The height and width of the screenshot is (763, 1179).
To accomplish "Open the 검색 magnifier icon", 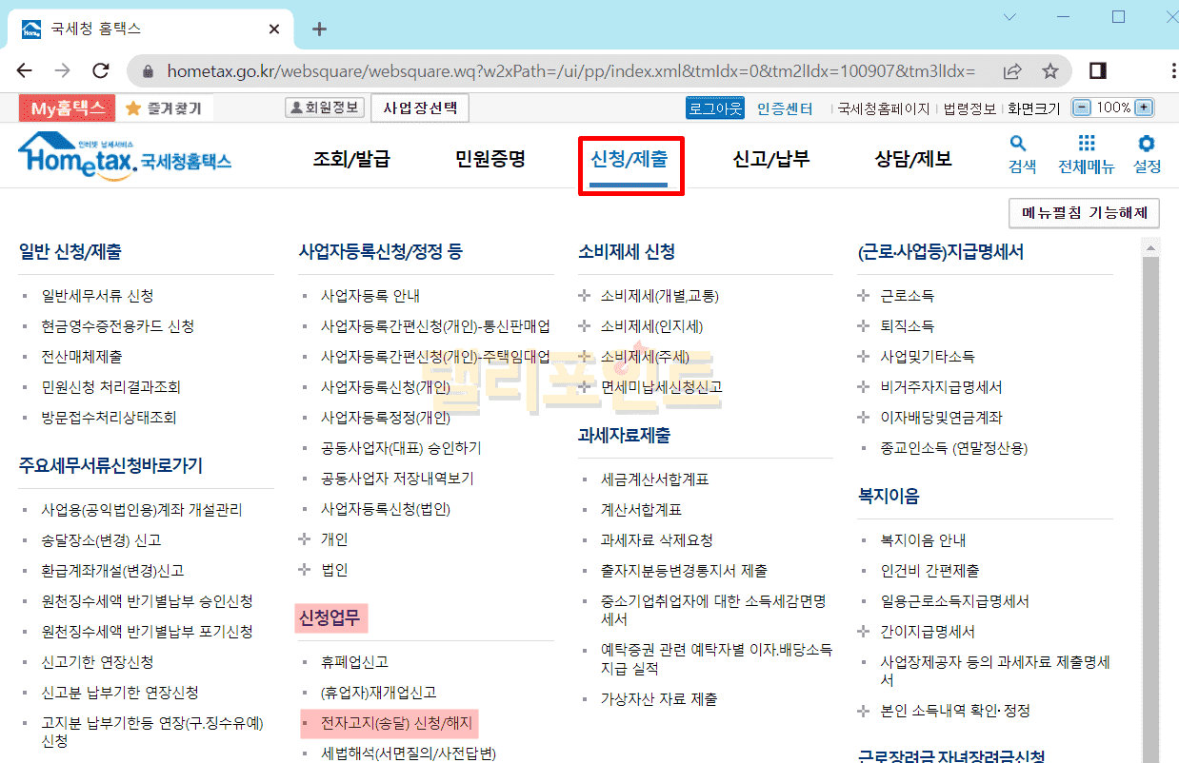I will pos(1020,154).
